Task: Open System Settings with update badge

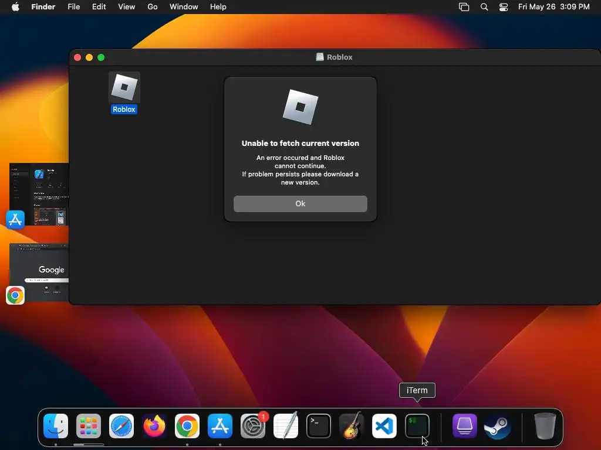Action: [x=253, y=426]
